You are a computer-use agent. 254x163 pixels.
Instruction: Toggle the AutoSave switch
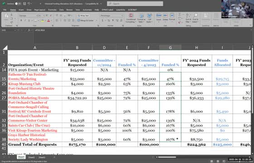18,4
